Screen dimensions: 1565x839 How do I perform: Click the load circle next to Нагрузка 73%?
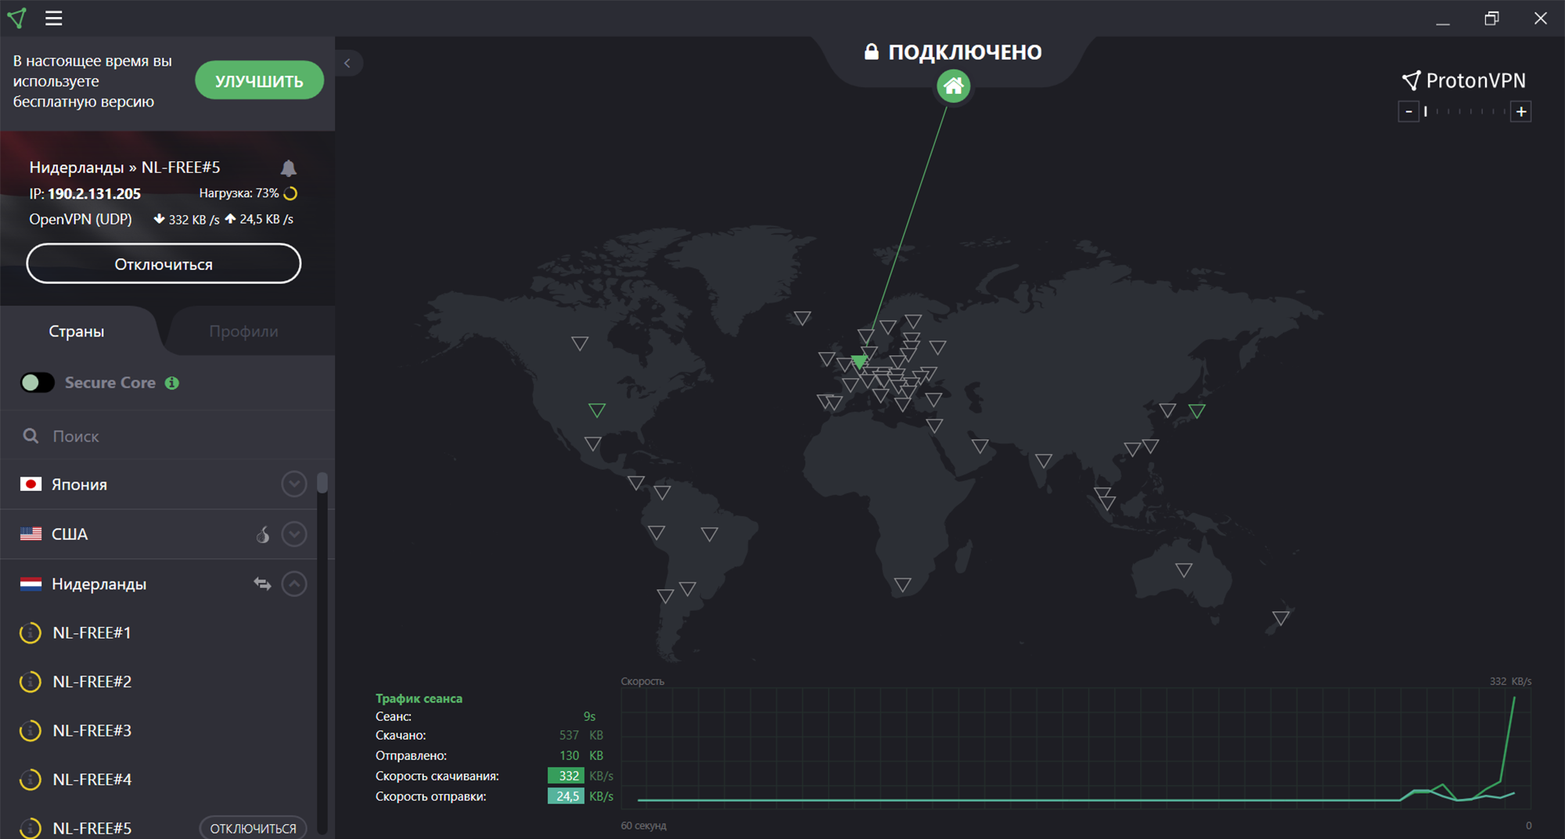tap(290, 193)
